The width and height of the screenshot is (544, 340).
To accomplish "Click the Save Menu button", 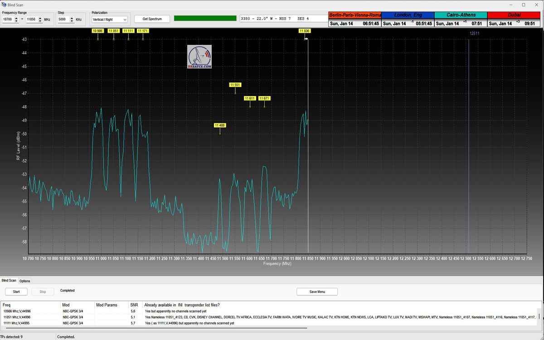I will point(317,291).
